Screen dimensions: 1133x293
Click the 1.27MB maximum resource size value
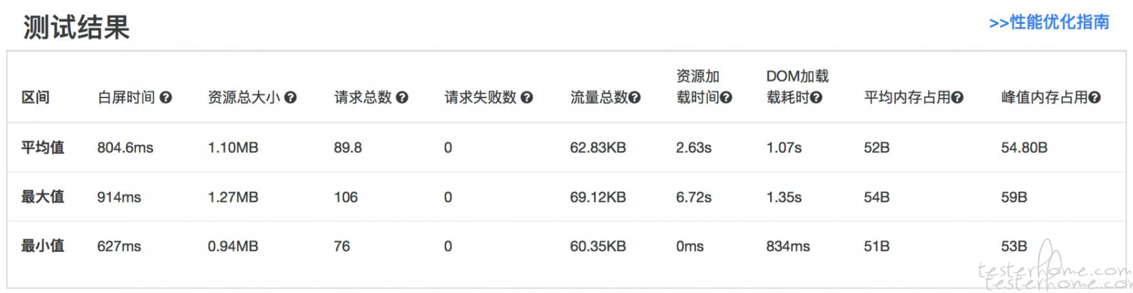(233, 197)
